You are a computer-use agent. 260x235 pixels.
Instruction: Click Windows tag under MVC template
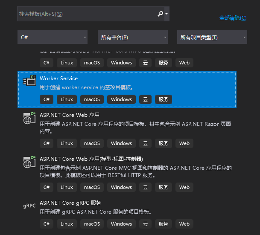121,187
